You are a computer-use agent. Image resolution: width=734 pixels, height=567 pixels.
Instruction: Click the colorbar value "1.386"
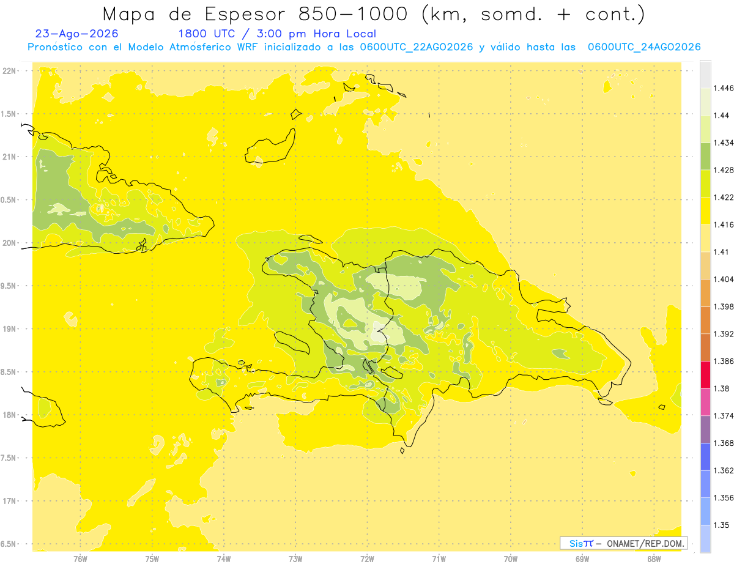pos(725,361)
